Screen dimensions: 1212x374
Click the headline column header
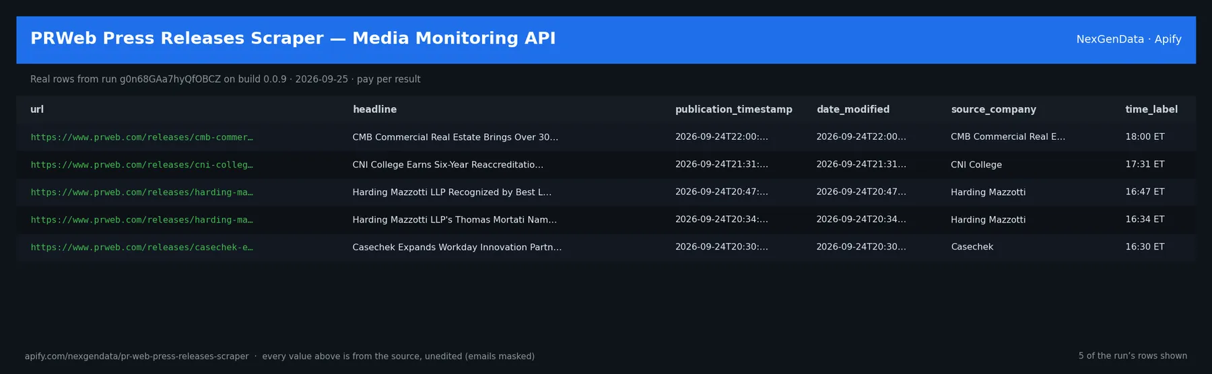tap(374, 110)
